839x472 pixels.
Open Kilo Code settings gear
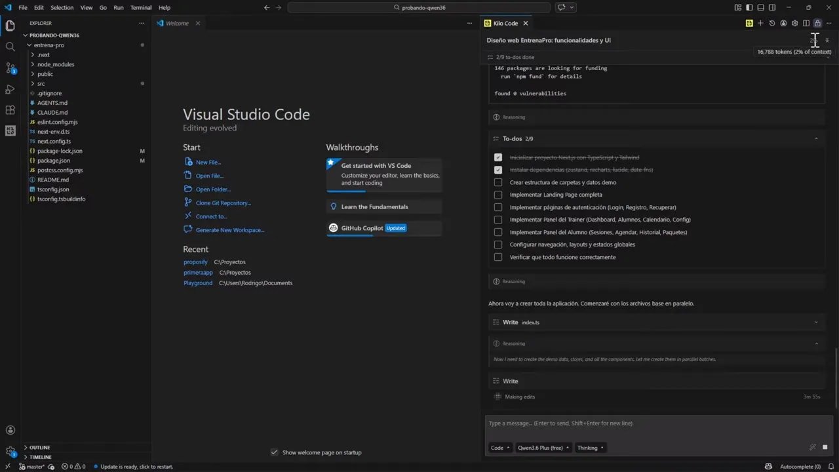pos(794,23)
